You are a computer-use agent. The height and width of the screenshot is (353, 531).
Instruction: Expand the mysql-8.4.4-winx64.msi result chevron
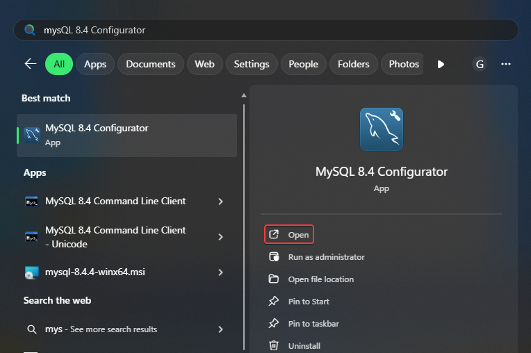(221, 272)
